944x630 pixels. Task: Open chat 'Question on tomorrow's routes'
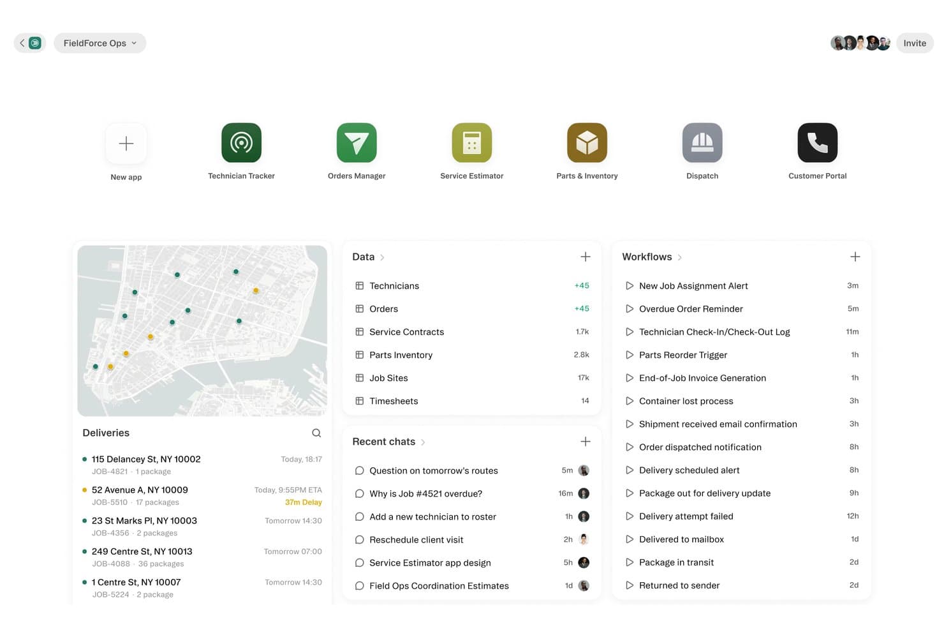pyautogui.click(x=472, y=471)
